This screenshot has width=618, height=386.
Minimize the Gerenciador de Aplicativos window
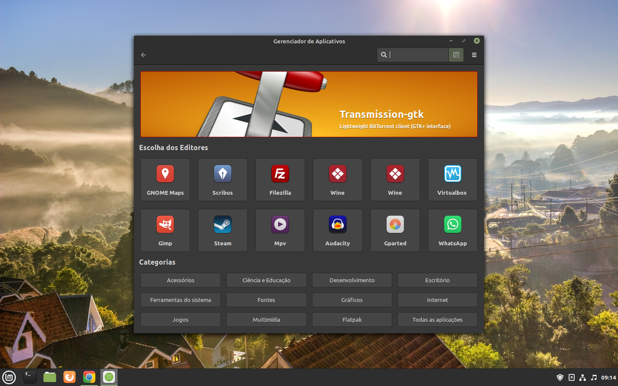point(451,41)
